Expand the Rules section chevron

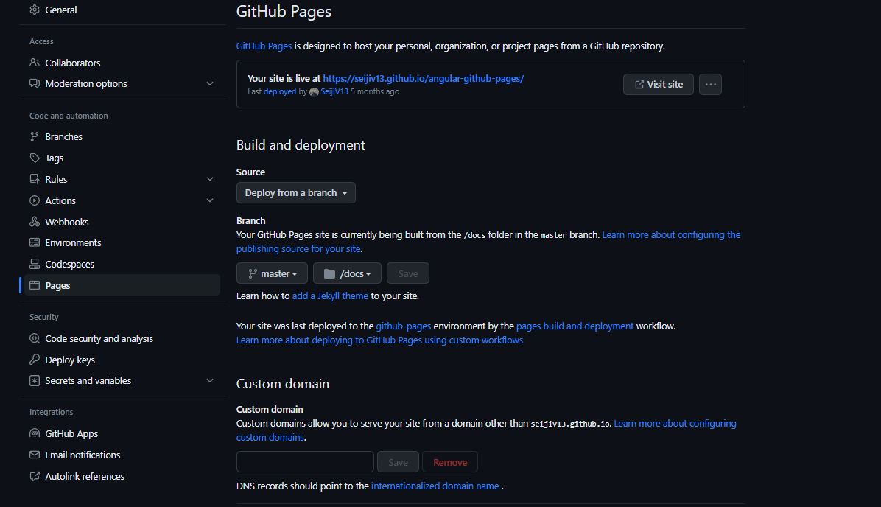(210, 179)
